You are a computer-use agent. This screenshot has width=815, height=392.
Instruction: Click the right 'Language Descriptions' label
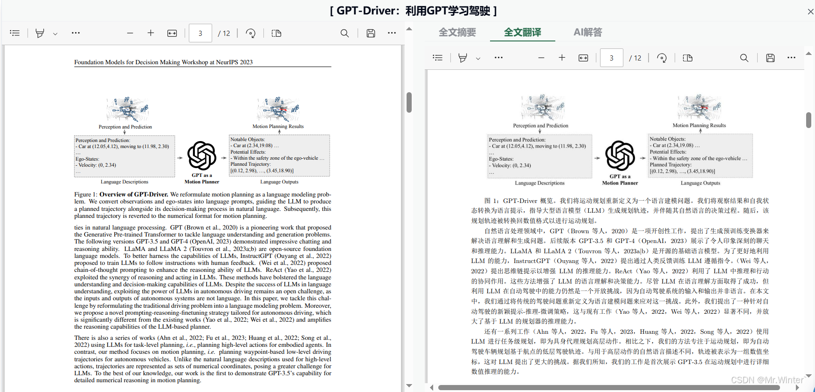[540, 183]
